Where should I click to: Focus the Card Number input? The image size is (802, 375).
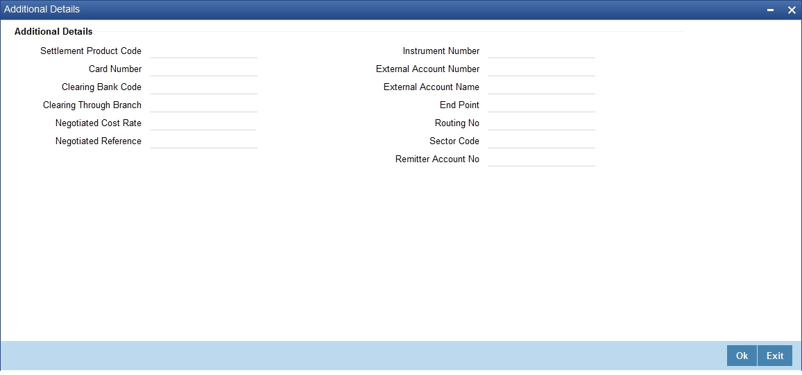pyautogui.click(x=203, y=69)
